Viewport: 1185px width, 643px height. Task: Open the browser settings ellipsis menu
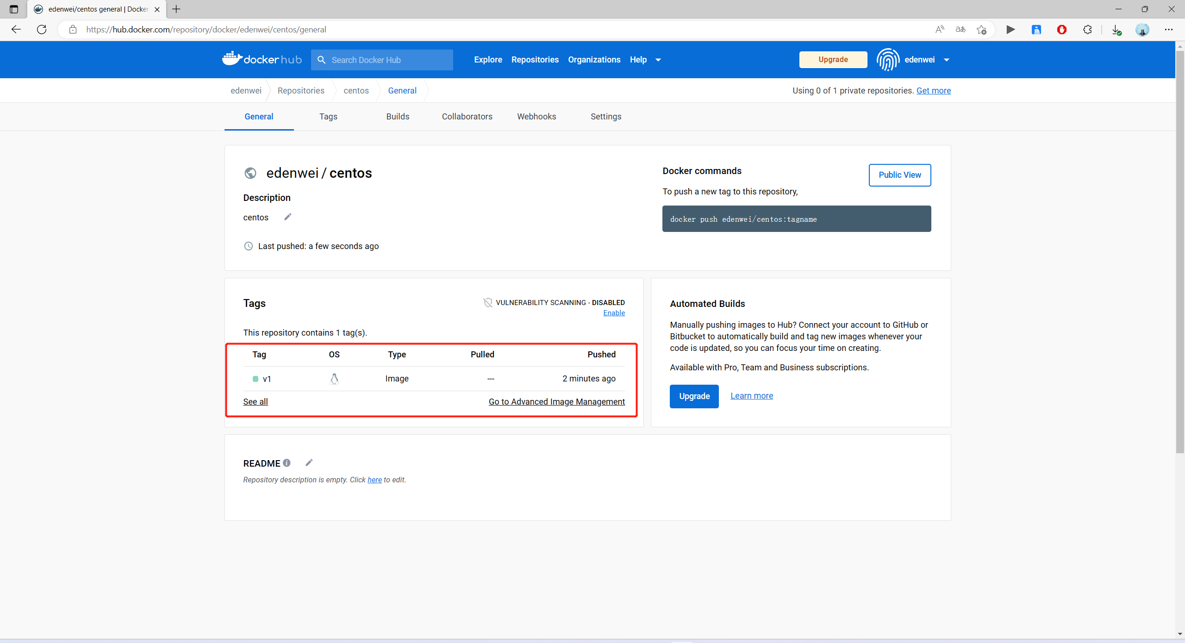tap(1169, 30)
